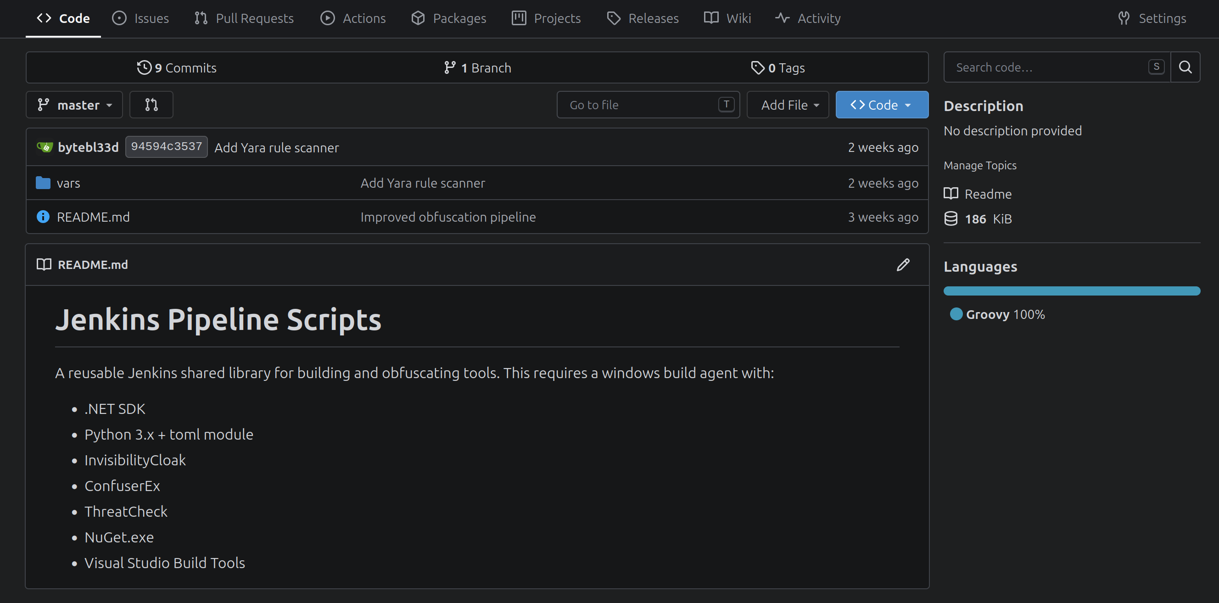Click the sidebar Readme book icon

click(x=951, y=194)
